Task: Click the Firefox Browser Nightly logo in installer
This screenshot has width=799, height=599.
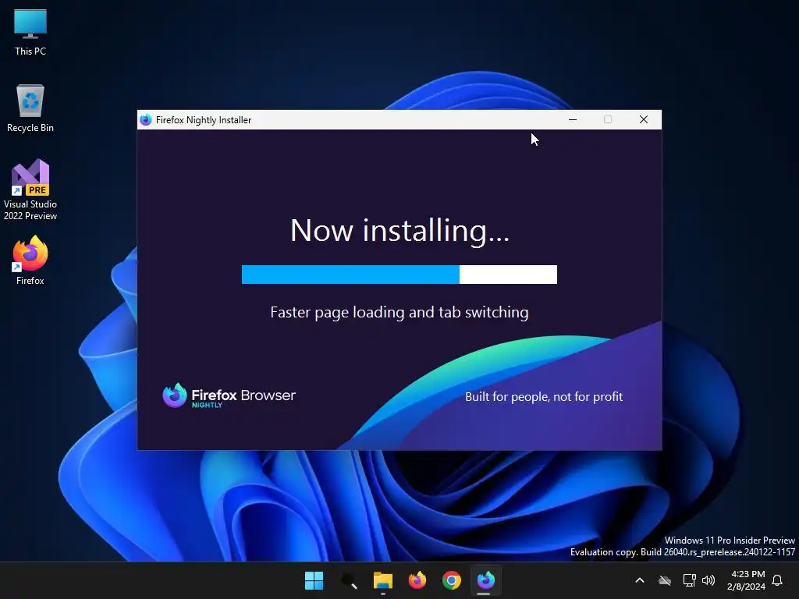Action: (x=229, y=395)
